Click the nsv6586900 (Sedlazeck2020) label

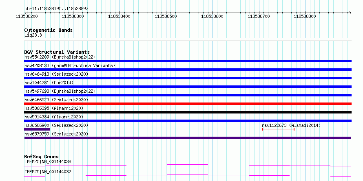coord(56,125)
